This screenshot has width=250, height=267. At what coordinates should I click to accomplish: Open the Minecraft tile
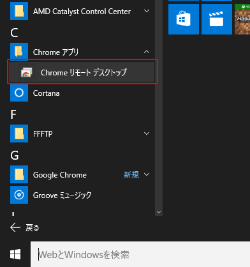pyautogui.click(x=242, y=19)
